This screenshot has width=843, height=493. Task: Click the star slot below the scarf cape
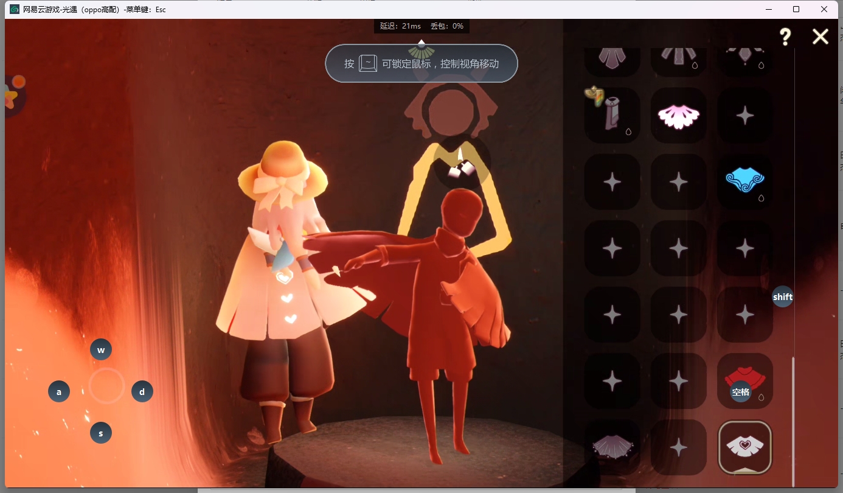pos(612,181)
